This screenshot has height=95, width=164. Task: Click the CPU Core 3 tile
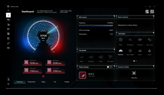click(x=55, y=70)
